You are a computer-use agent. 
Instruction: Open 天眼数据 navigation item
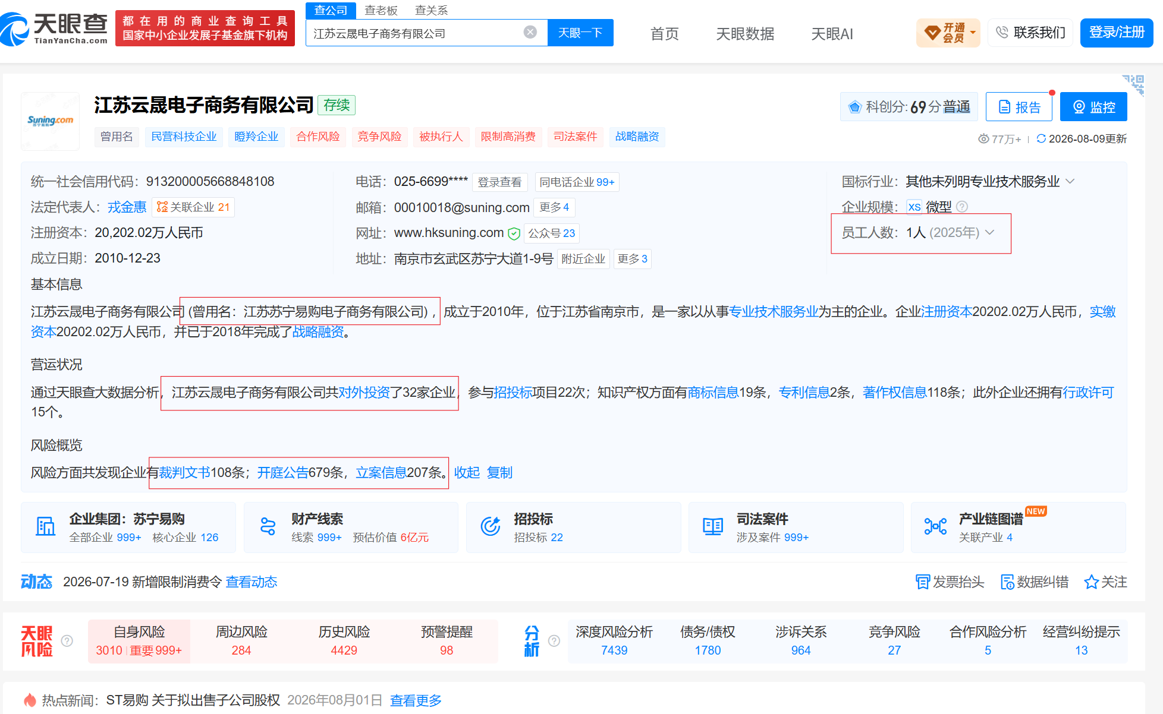pyautogui.click(x=745, y=34)
